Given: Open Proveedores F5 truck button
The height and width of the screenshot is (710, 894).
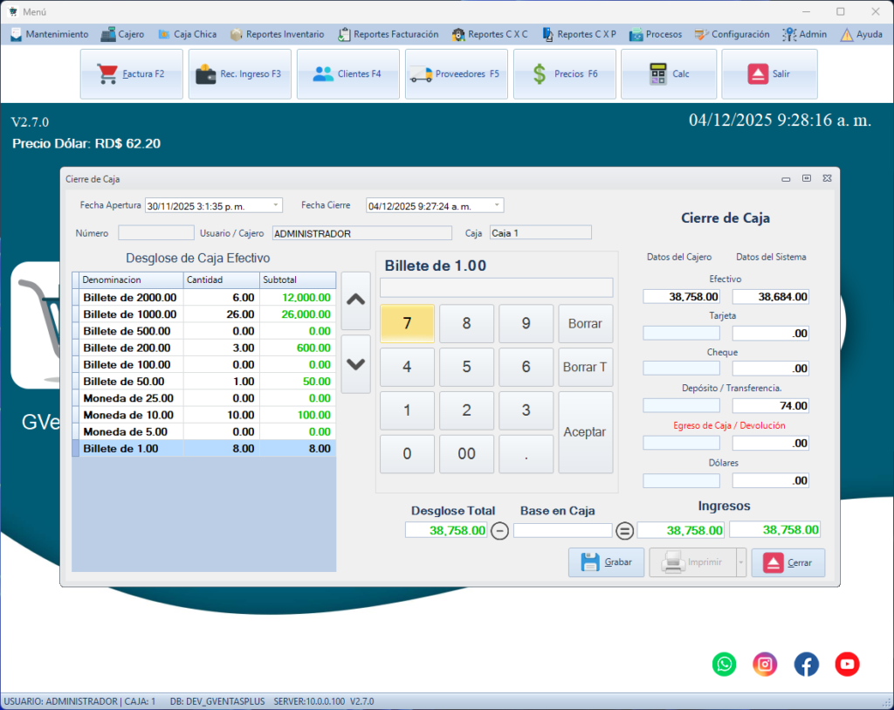Looking at the screenshot, I should pyautogui.click(x=456, y=74).
